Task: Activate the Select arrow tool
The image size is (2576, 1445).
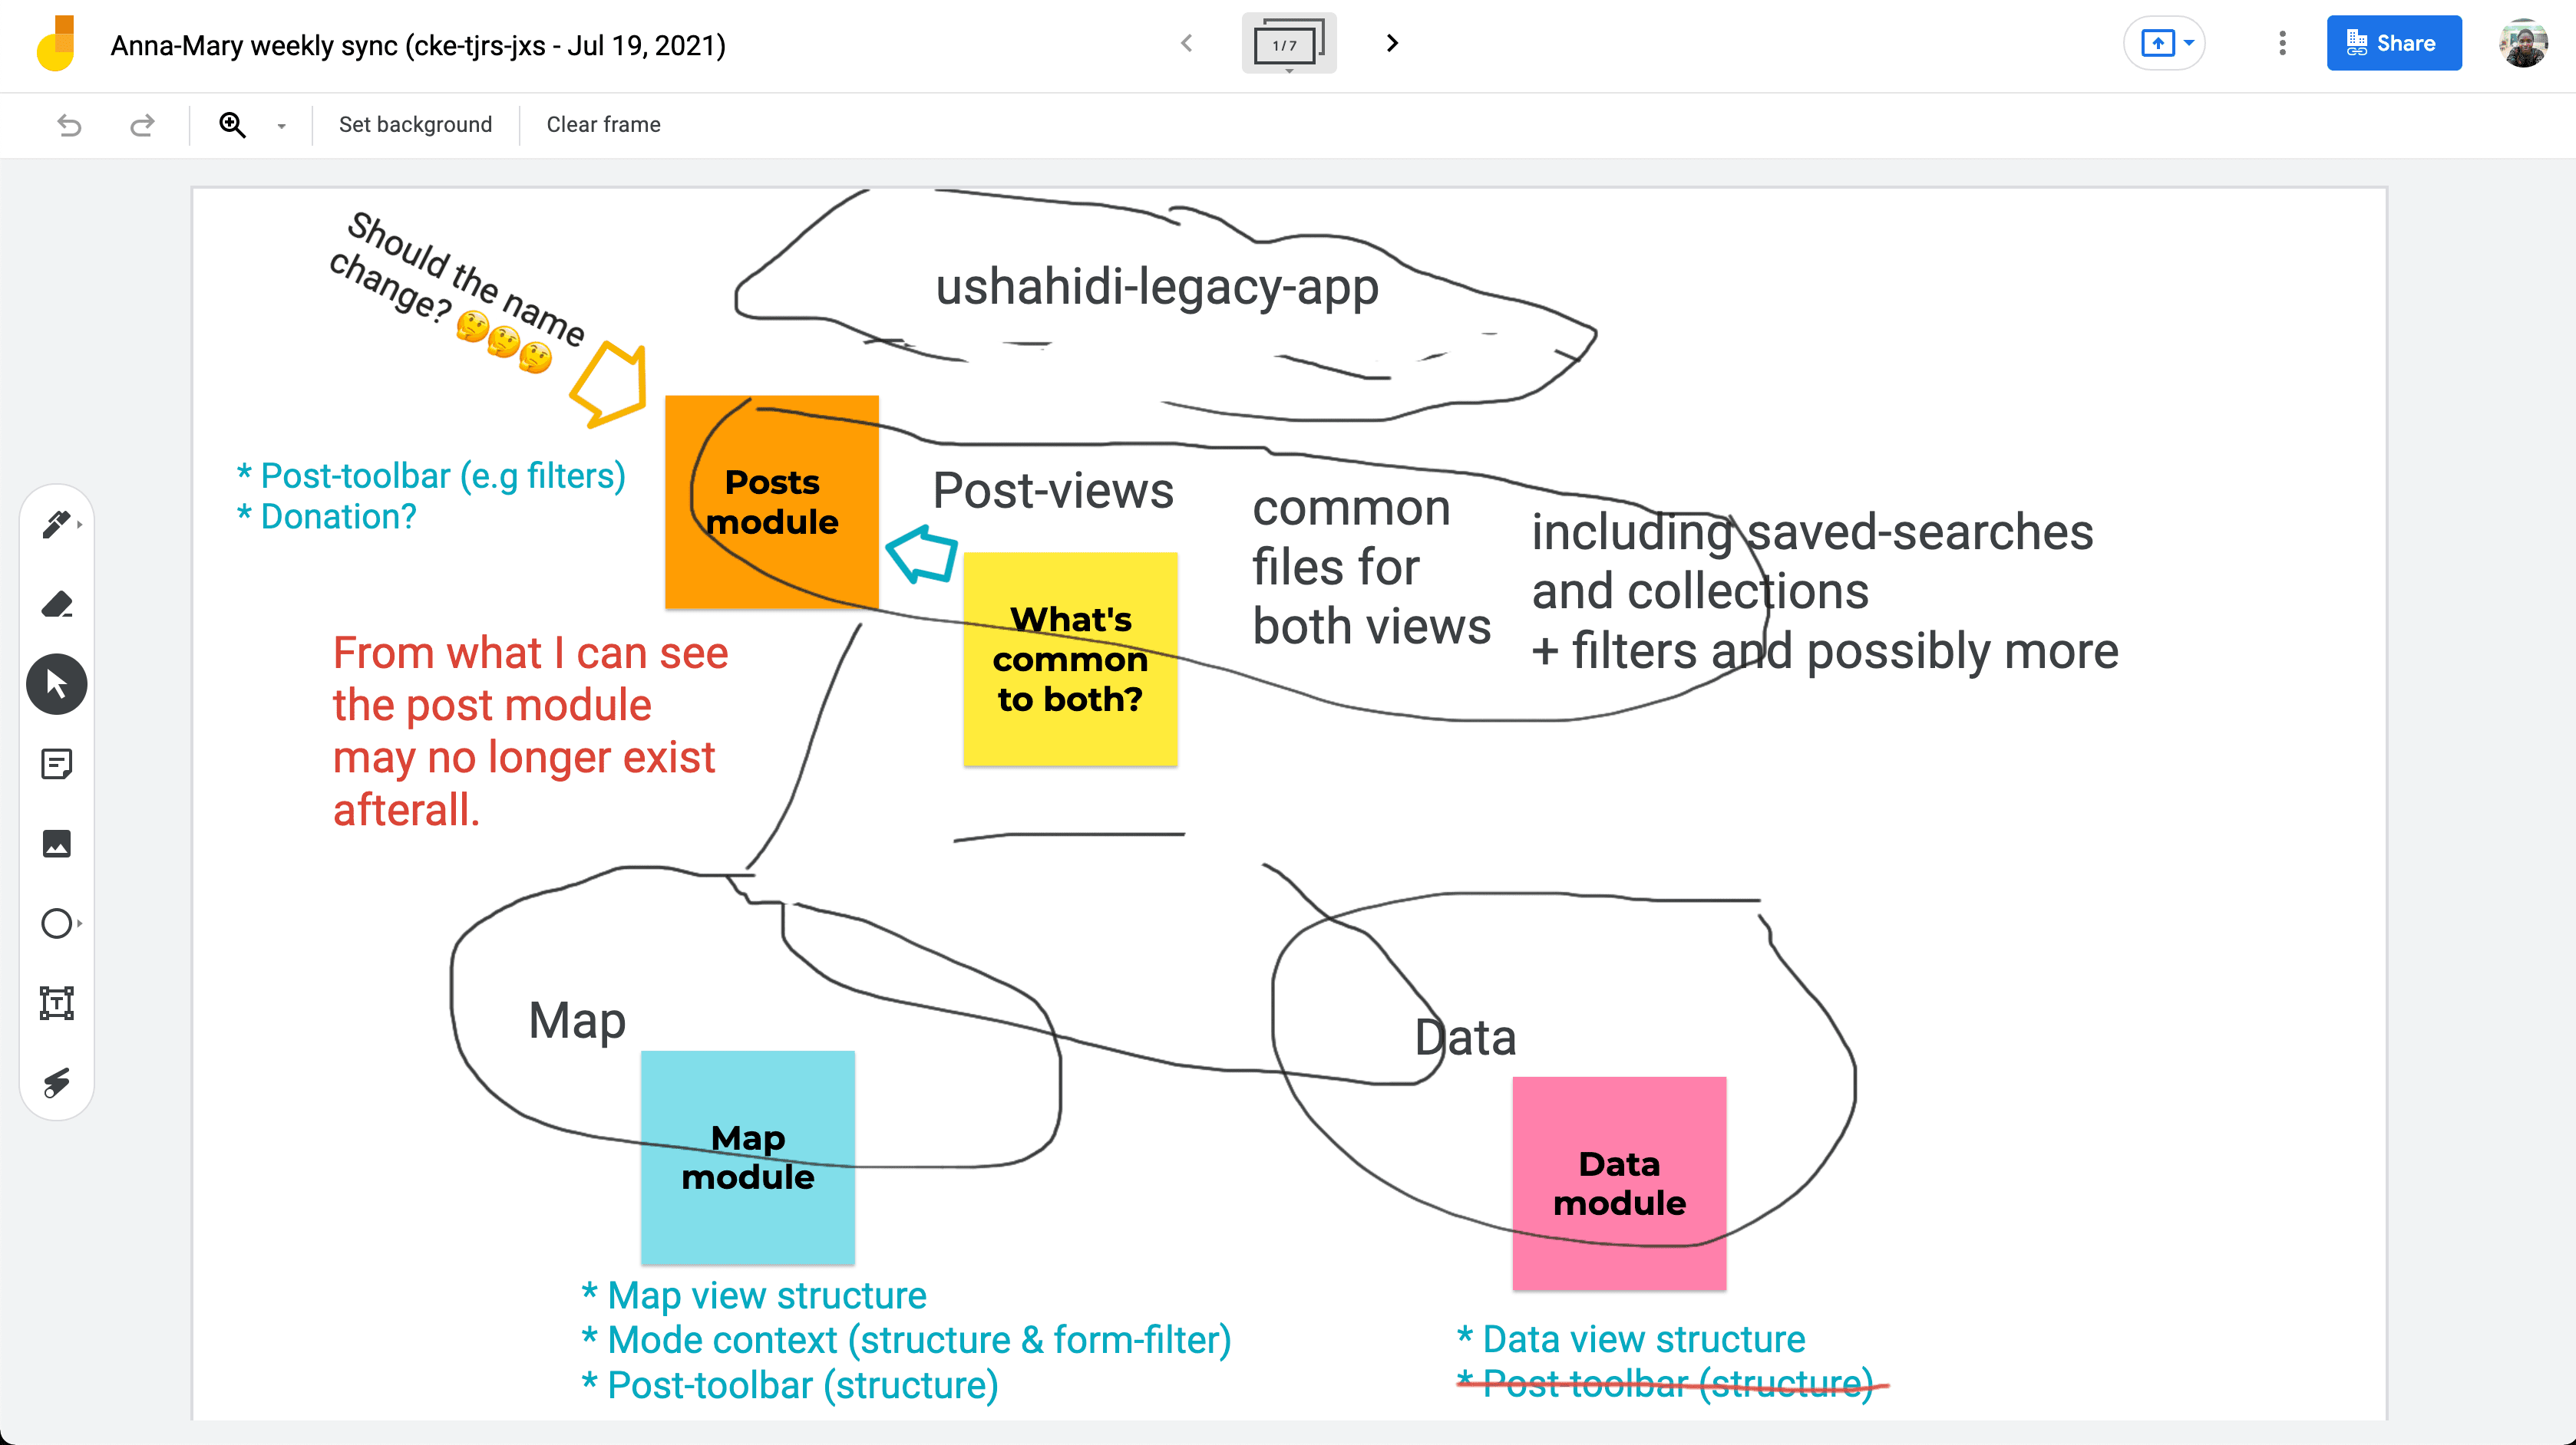Action: click(56, 684)
